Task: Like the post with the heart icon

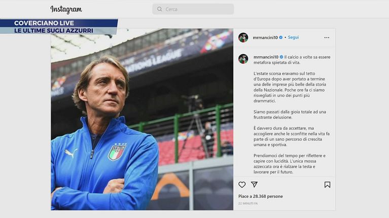Action: (x=242, y=185)
